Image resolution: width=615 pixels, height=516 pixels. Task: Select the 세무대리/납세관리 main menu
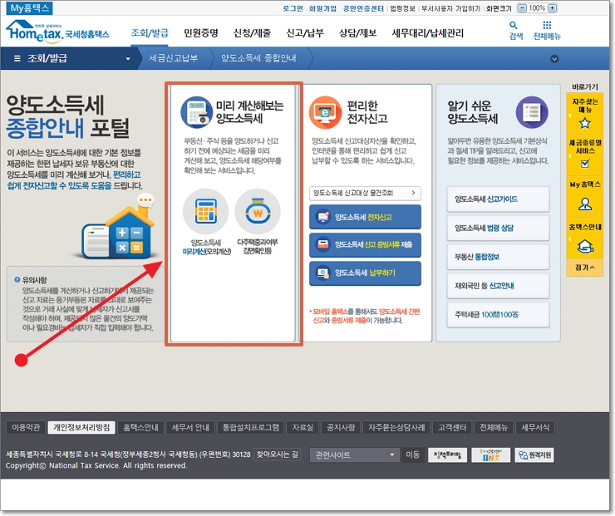click(427, 33)
